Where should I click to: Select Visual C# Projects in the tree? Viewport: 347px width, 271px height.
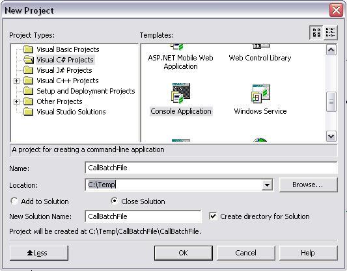pos(65,60)
